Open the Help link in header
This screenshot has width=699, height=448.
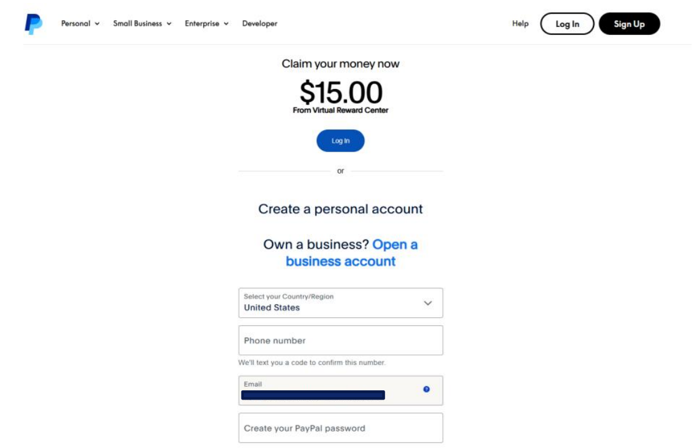pyautogui.click(x=520, y=23)
